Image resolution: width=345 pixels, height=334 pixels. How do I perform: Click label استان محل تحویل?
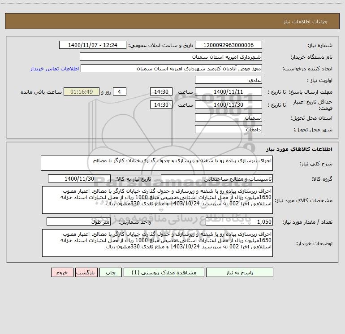coord(311,118)
